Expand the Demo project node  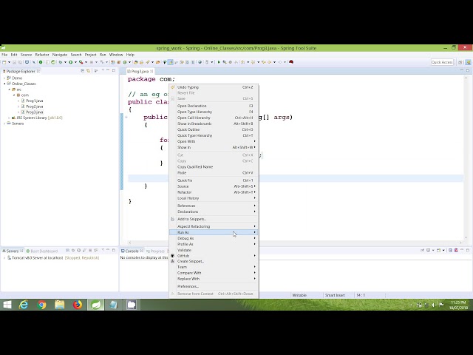click(4, 78)
